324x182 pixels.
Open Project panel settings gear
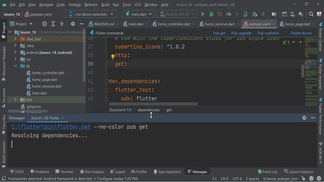(x=73, y=24)
